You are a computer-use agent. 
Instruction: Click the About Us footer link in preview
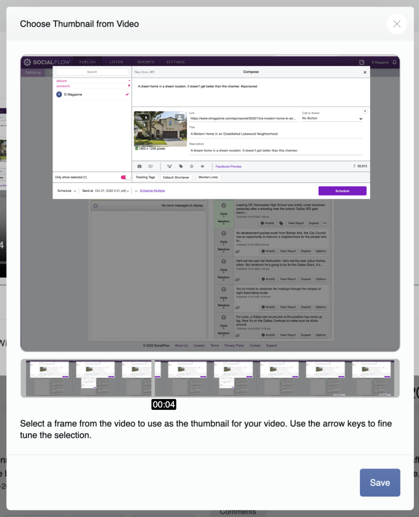pyautogui.click(x=181, y=345)
